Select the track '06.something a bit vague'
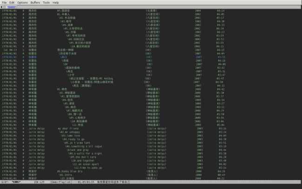The image size is (302, 189). tap(84, 147)
